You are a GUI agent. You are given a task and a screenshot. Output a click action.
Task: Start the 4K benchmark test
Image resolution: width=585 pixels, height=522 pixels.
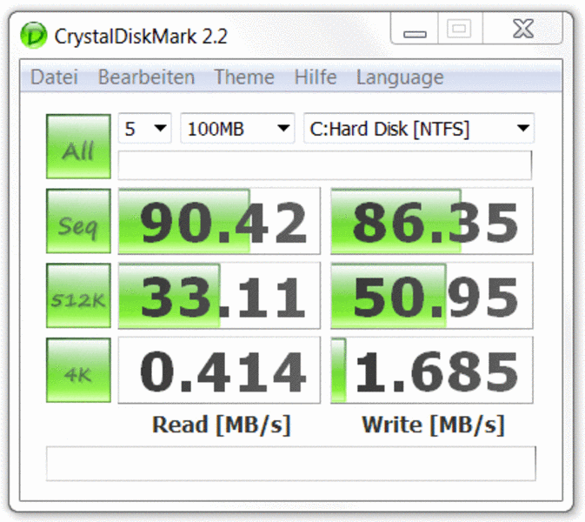[78, 370]
